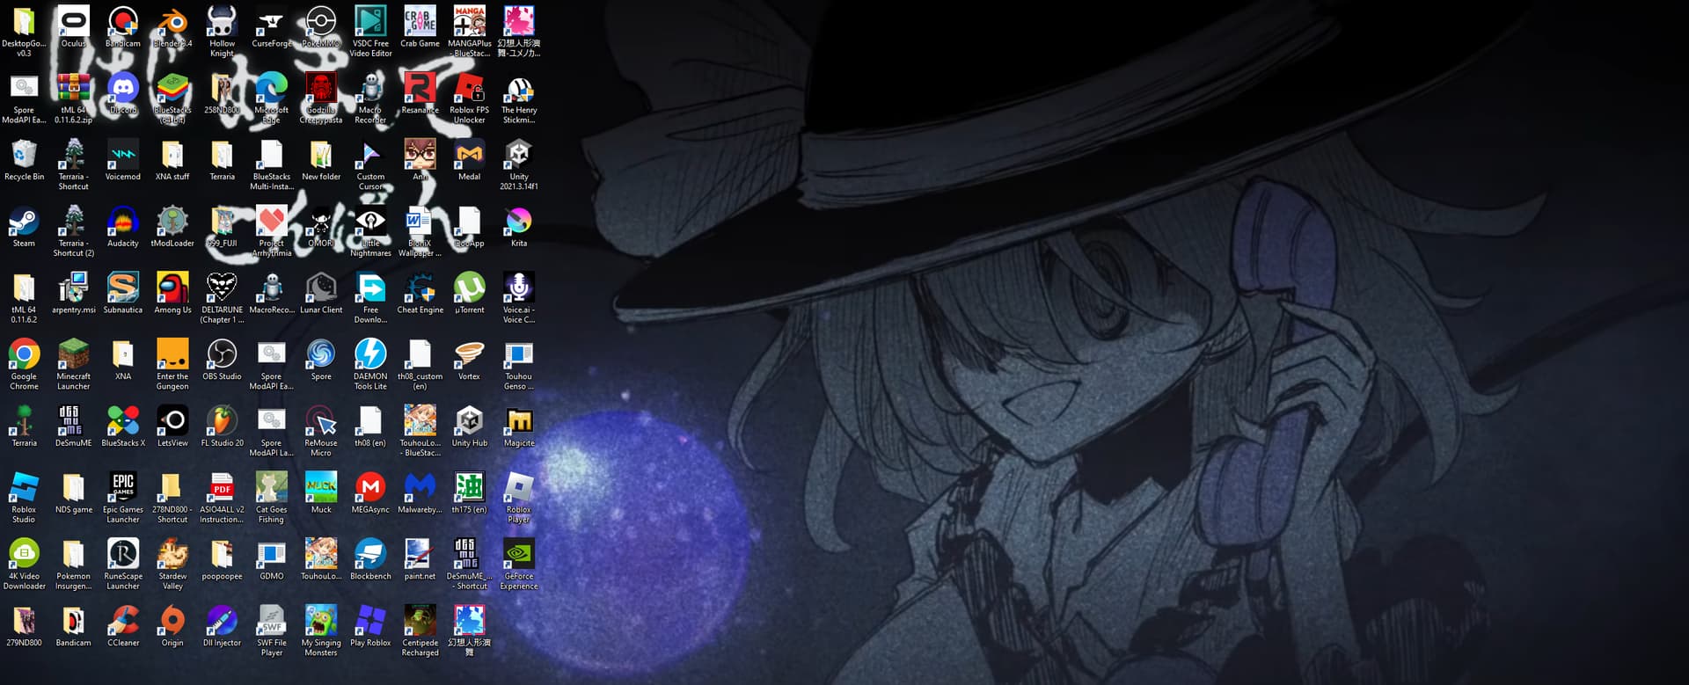Select the Among Us icon
Image resolution: width=1689 pixels, height=685 pixels.
pos(172,288)
